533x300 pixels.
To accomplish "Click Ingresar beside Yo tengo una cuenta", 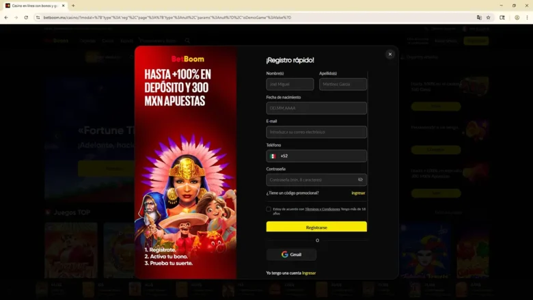I will pos(309,273).
